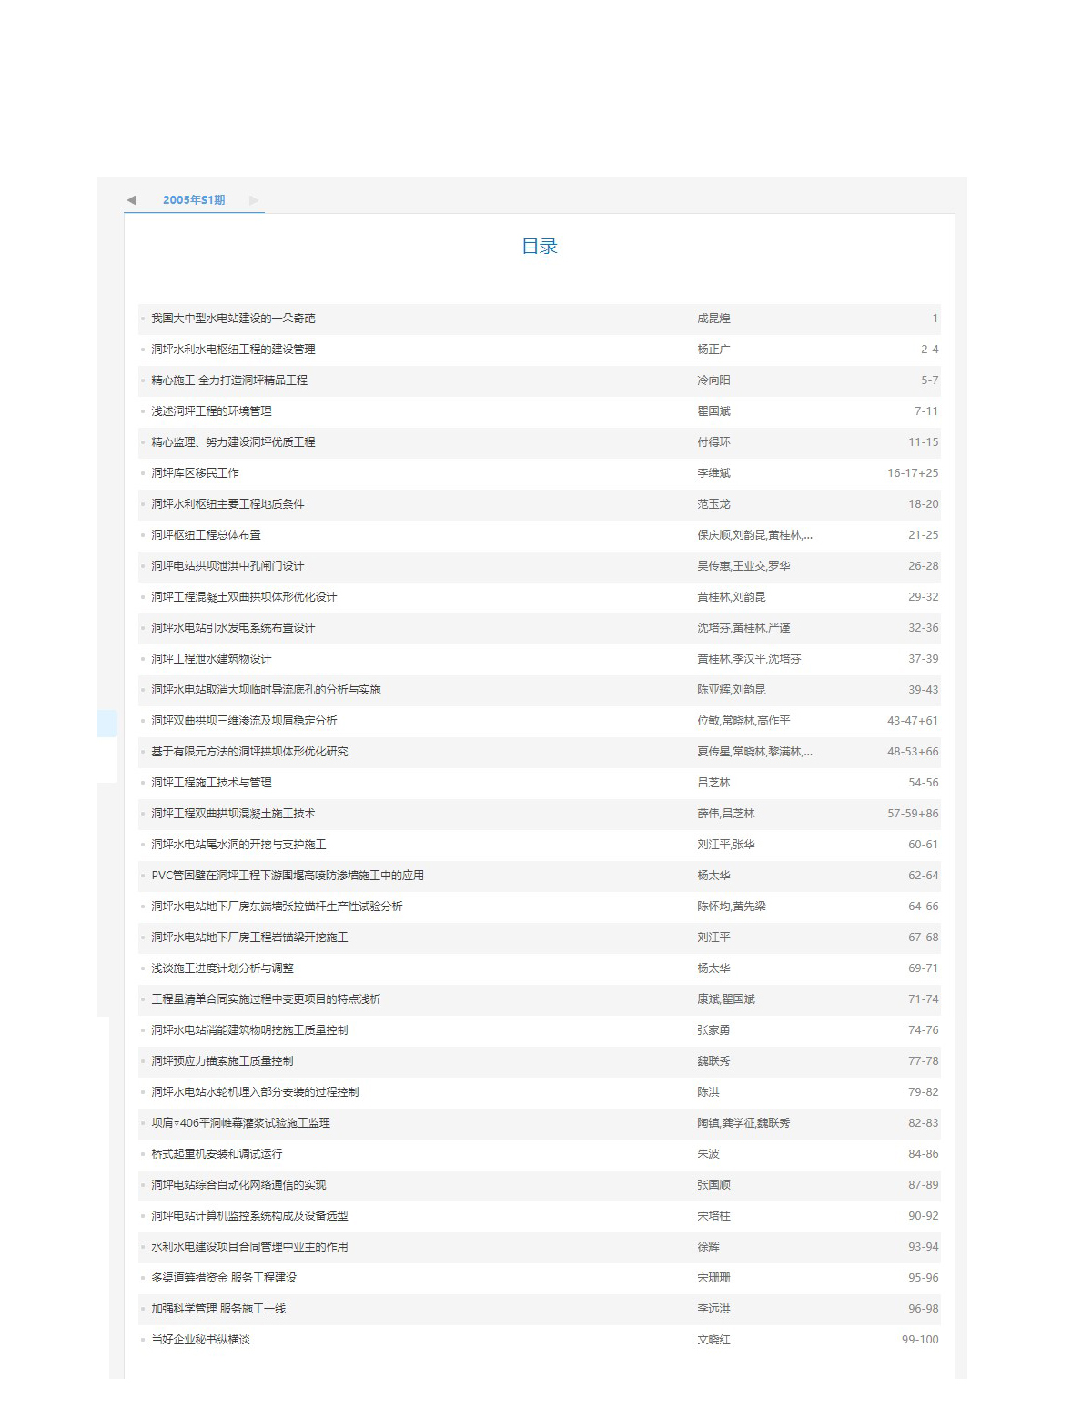Click author name 张国顺
The height and width of the screenshot is (1419, 1092).
click(x=713, y=1185)
